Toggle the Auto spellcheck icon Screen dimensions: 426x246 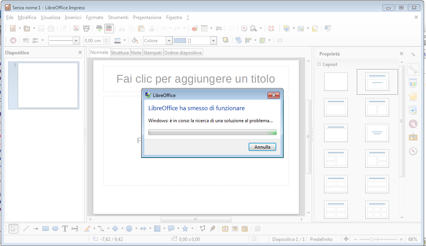[x=109, y=28]
